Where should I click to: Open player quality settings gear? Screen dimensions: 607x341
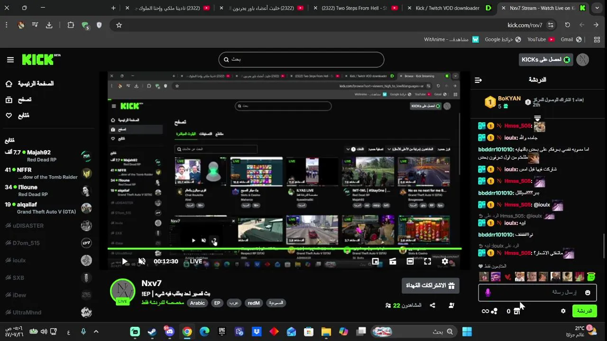(x=445, y=261)
